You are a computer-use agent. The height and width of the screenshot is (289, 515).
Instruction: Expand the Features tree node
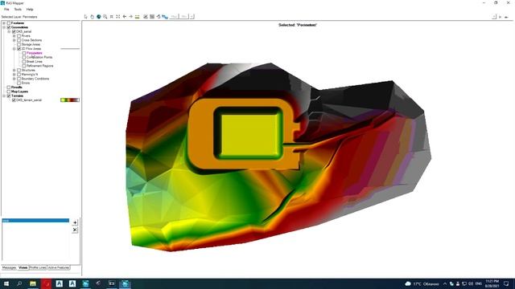click(4, 23)
